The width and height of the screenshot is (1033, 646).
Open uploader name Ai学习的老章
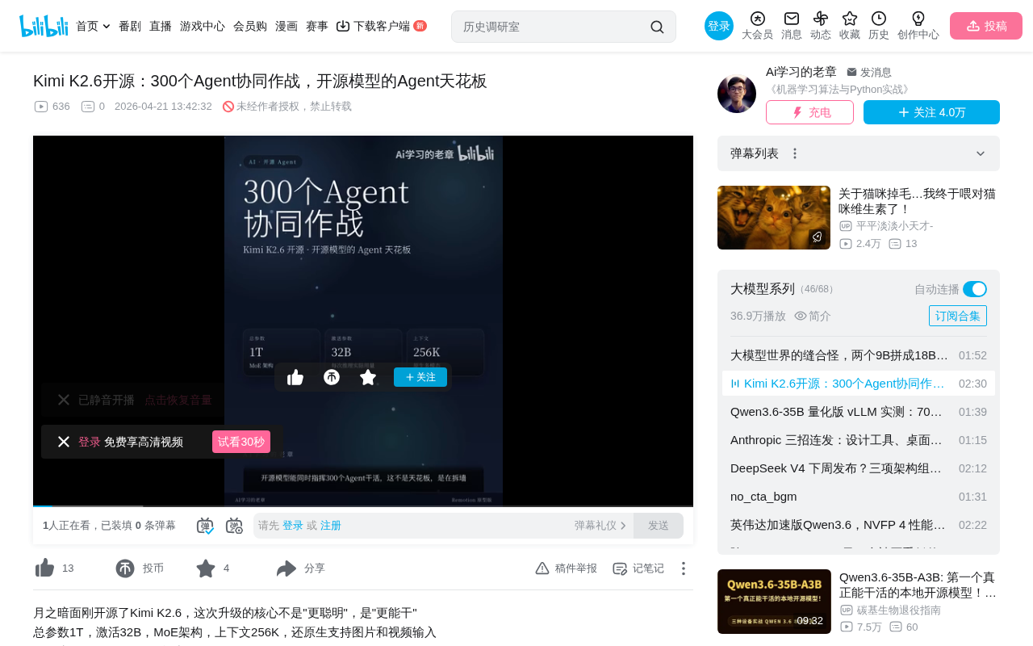click(801, 72)
